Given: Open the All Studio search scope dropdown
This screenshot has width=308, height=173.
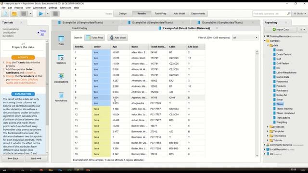Looking at the screenshot, I should 299,13.
